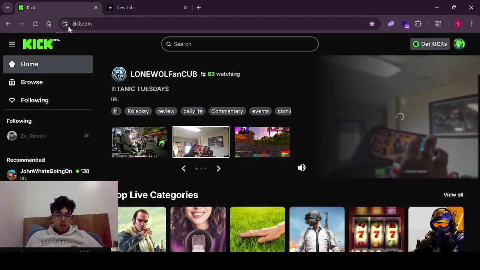
Task: Click the irl tag
Action: pos(116,111)
